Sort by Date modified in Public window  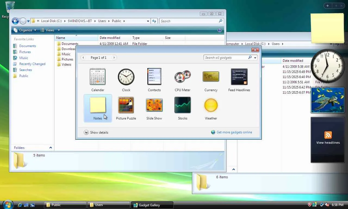114,38
